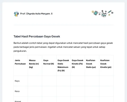Click empty μk cell in Kayu row

click(x=106, y=81)
